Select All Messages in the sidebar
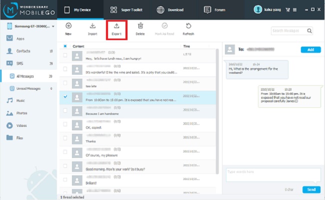 [28, 76]
